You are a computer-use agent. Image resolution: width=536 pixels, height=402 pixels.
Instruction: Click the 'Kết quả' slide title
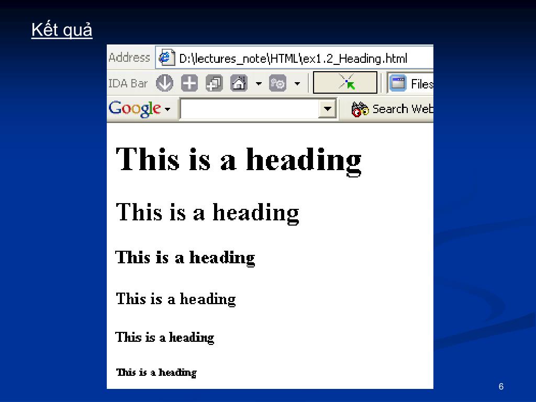tap(62, 30)
